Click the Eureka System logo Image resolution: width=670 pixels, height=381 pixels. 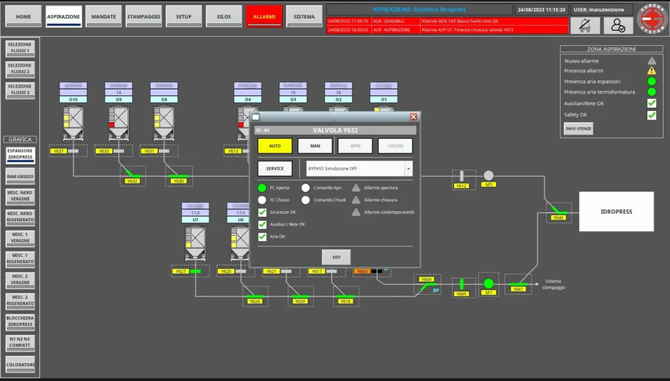tap(652, 18)
